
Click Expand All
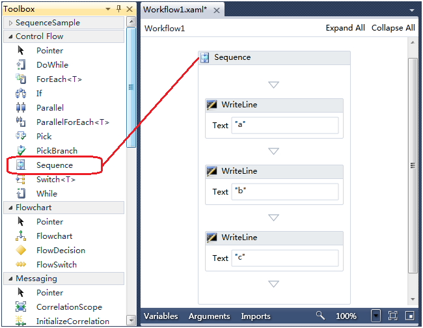tap(345, 28)
